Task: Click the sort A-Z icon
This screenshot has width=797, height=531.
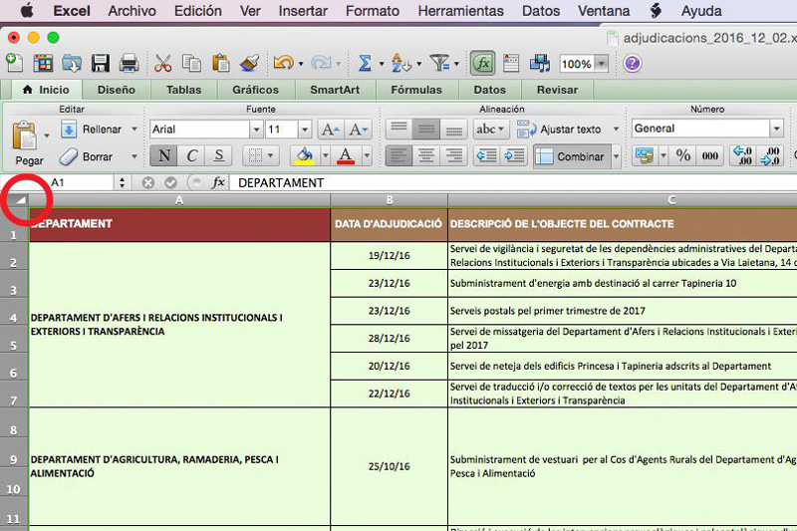Action: pos(400,64)
